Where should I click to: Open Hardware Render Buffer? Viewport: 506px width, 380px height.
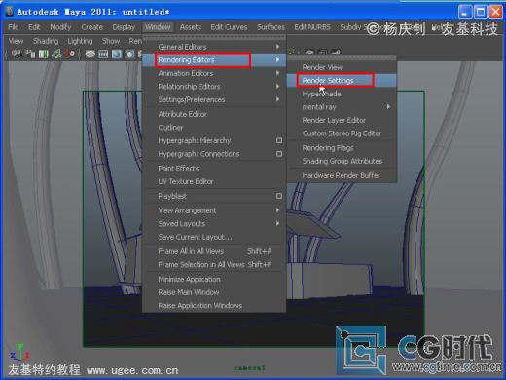pos(342,175)
